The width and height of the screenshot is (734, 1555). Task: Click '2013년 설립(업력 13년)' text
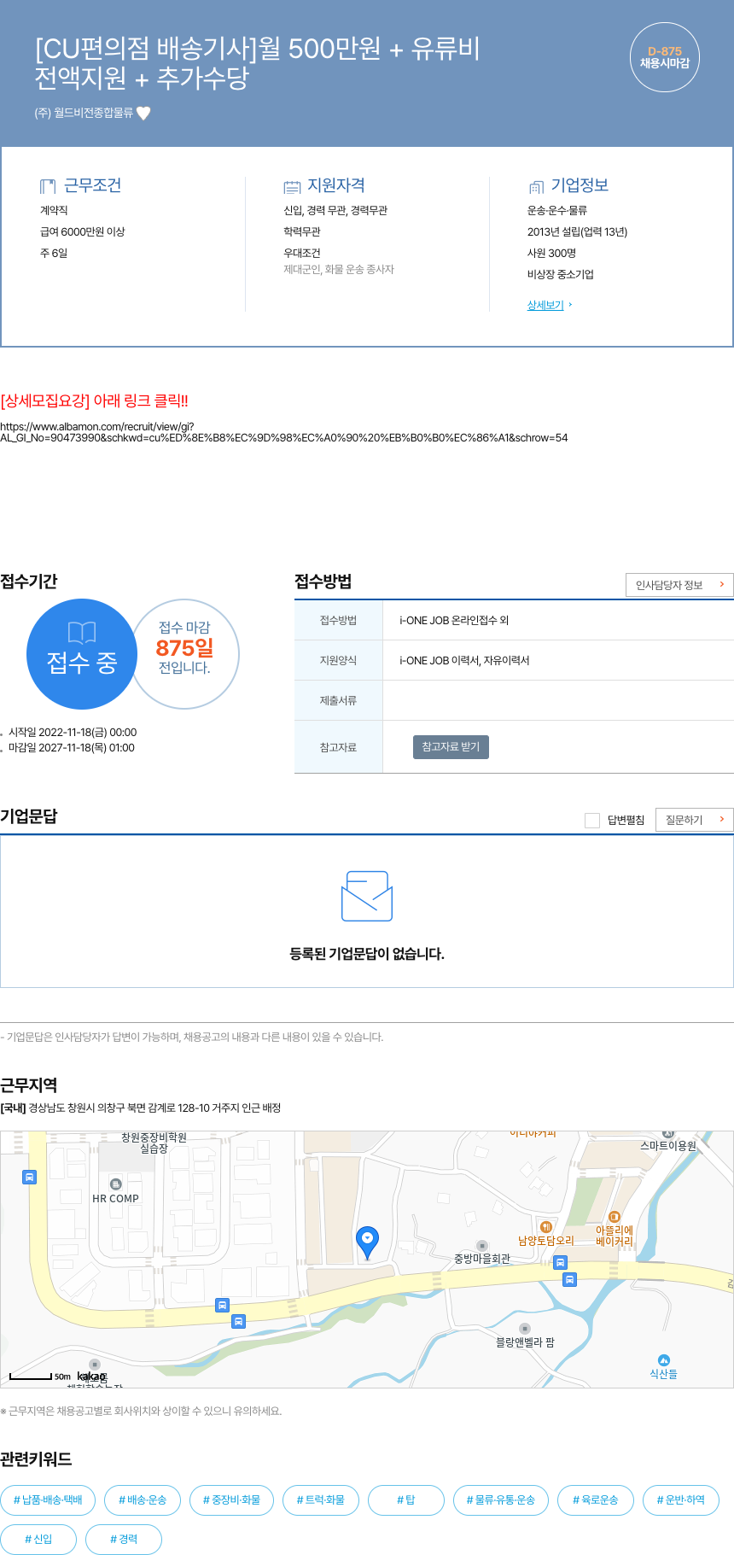(577, 231)
